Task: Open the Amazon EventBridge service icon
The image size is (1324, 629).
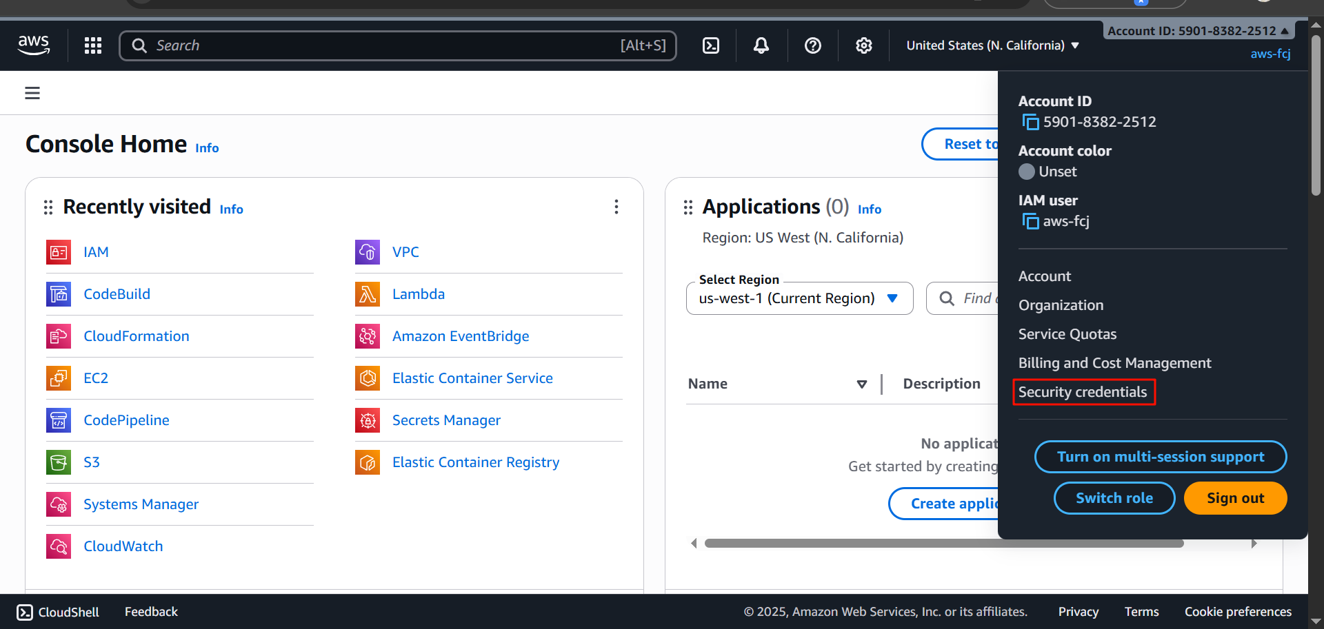Action: [x=368, y=336]
